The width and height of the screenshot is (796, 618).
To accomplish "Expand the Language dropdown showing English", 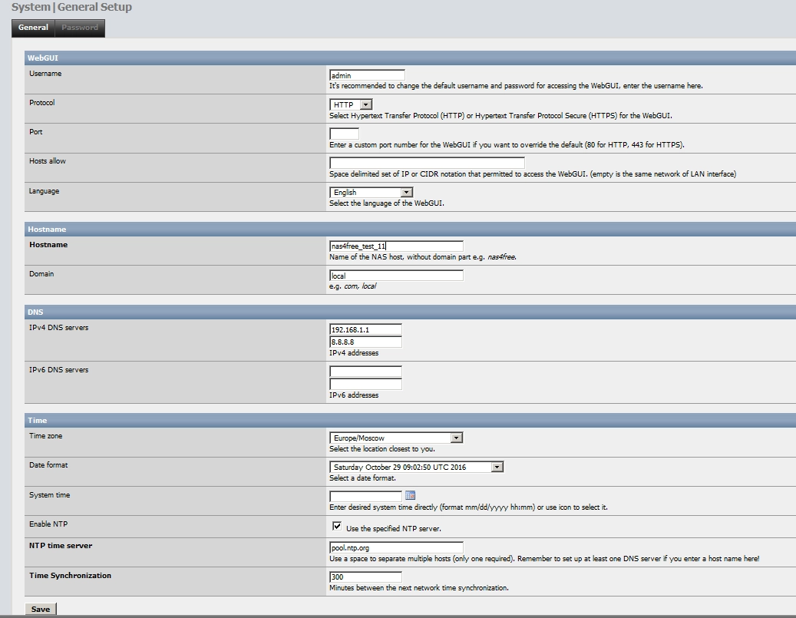I will pos(371,193).
